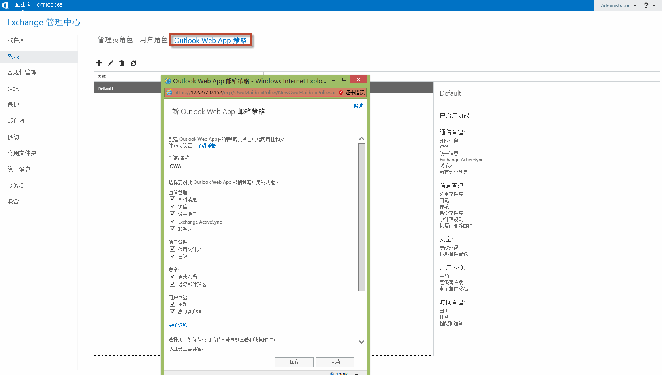Image resolution: width=662 pixels, height=375 pixels.
Task: Open 合规性管理 in the left navigation
Action: click(x=22, y=72)
